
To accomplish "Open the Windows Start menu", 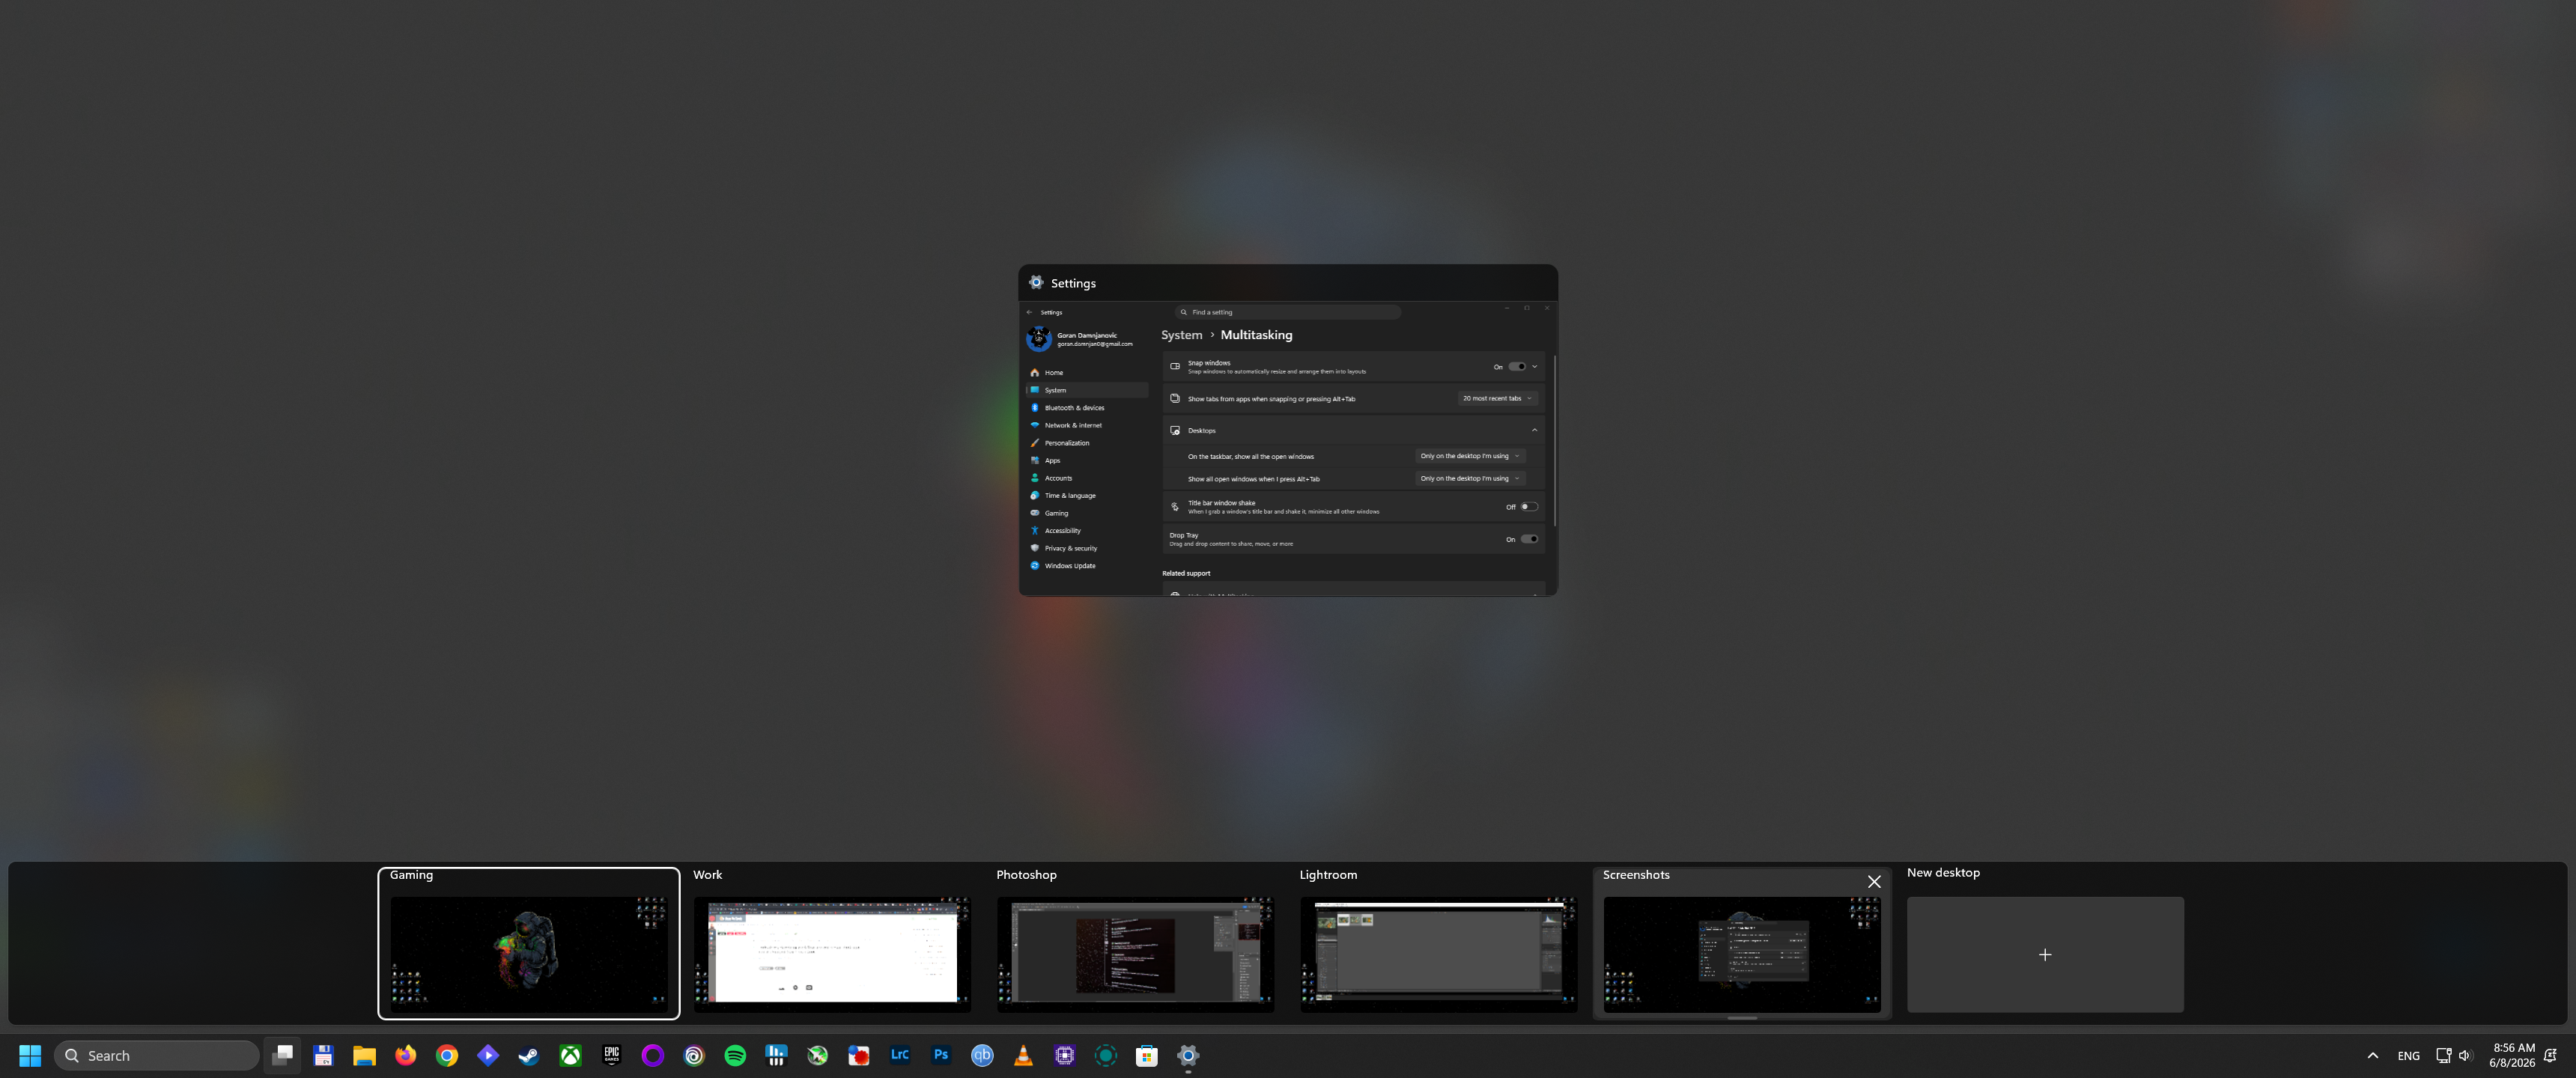I will pyautogui.click(x=30, y=1055).
